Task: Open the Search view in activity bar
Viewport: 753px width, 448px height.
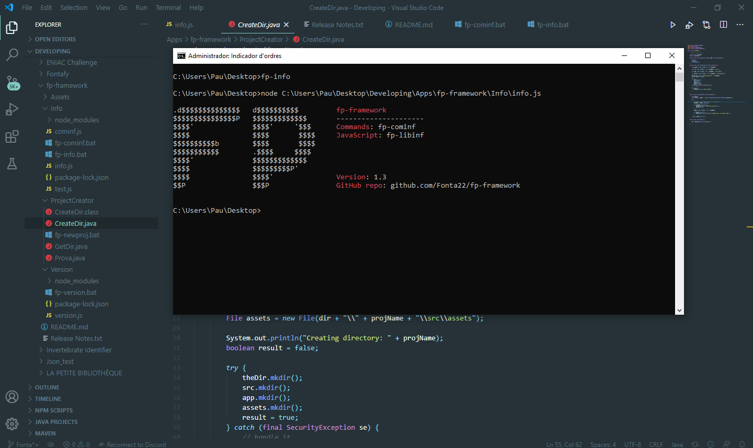Action: point(12,54)
